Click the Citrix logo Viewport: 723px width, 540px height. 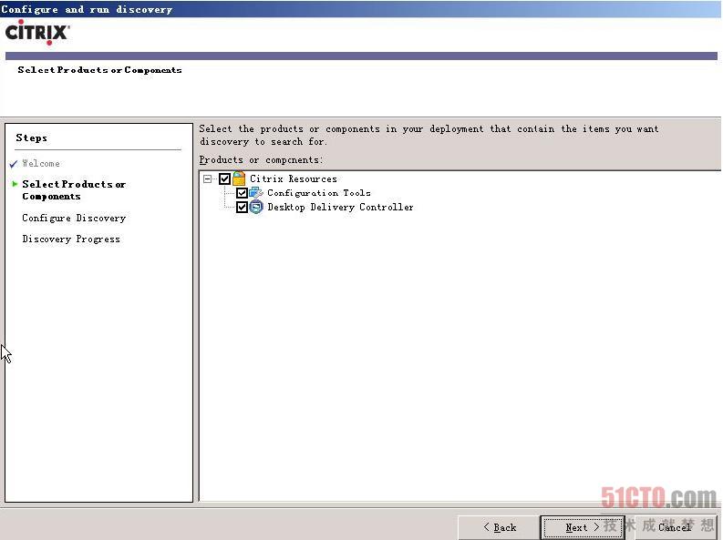[x=36, y=33]
